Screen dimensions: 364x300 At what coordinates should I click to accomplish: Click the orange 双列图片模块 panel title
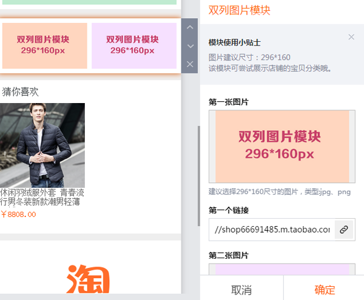(239, 10)
